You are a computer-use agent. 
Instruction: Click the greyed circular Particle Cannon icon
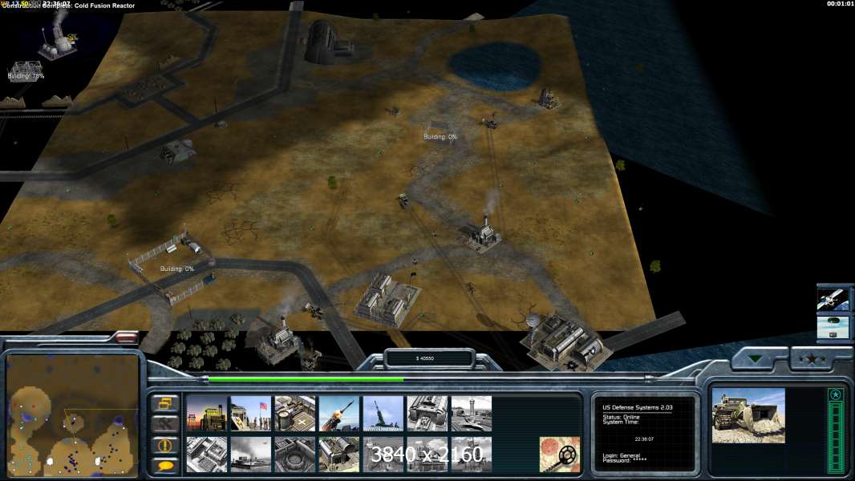[294, 455]
